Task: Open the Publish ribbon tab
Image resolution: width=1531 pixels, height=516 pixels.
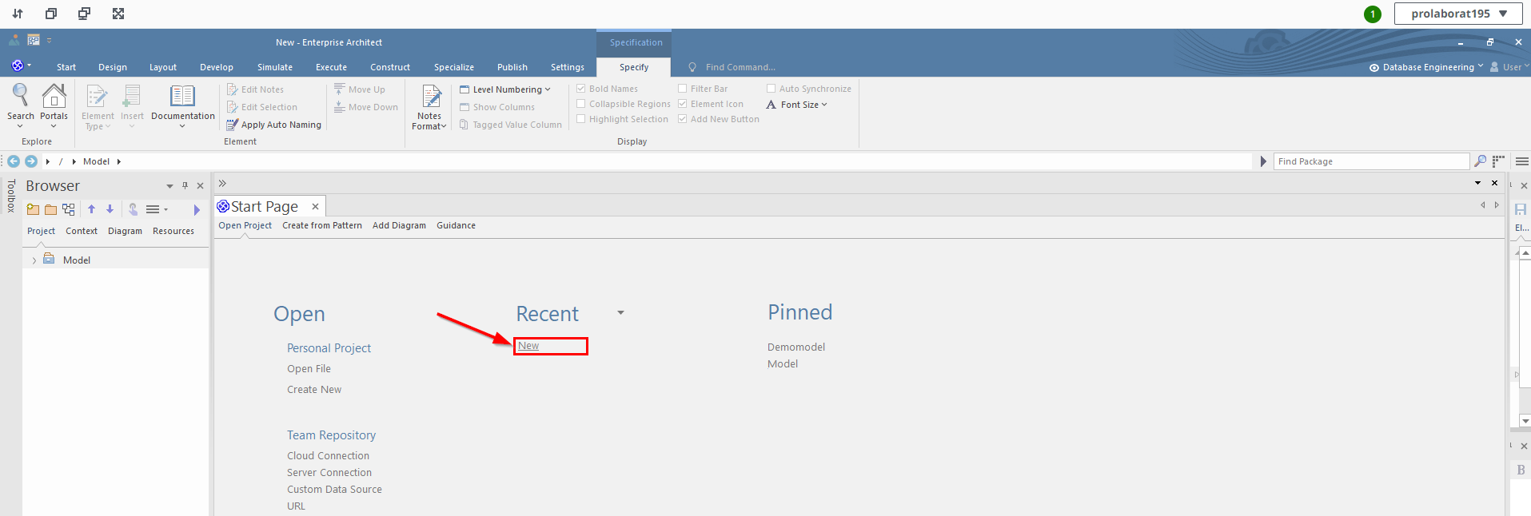Action: (512, 67)
